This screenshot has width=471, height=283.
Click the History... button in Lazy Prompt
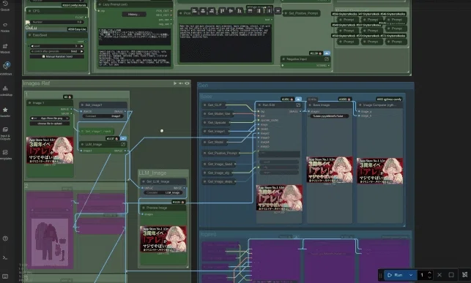click(134, 15)
